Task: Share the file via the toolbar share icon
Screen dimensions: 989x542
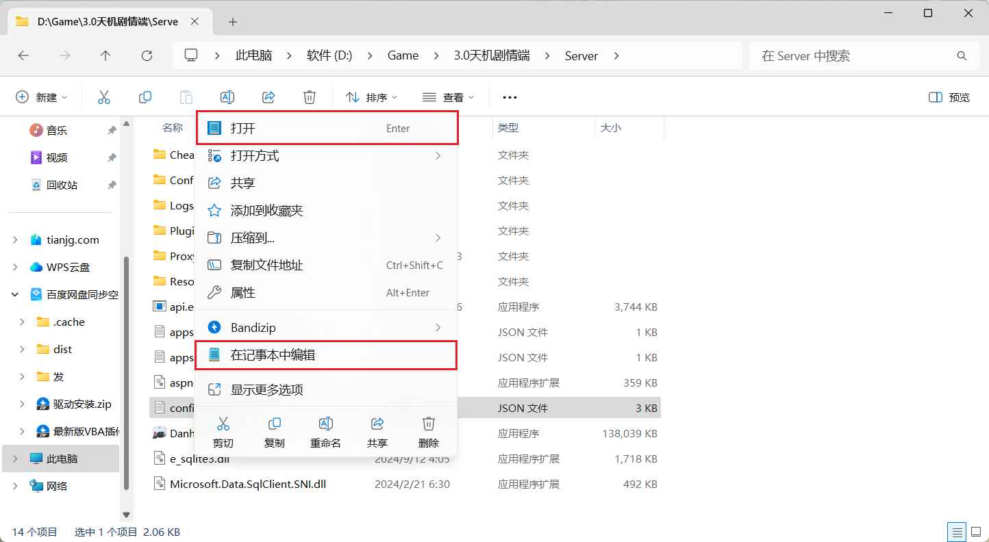Action: [x=268, y=96]
